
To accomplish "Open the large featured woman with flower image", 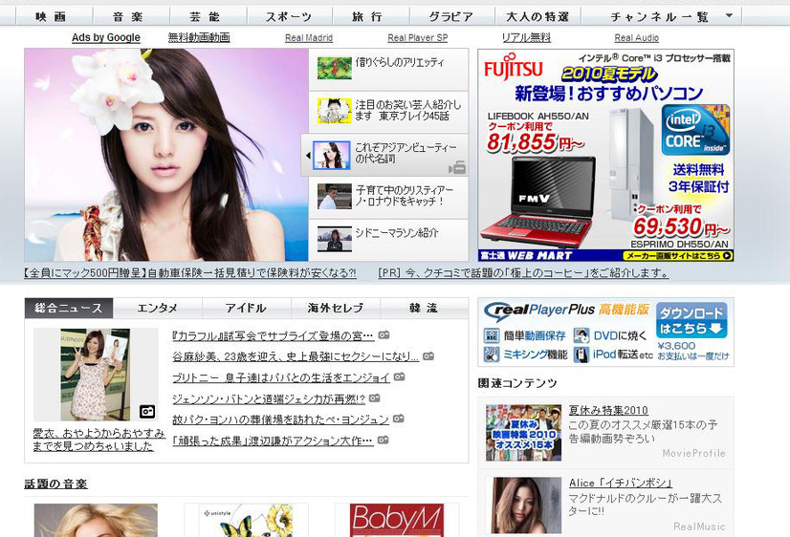I will (166, 155).
